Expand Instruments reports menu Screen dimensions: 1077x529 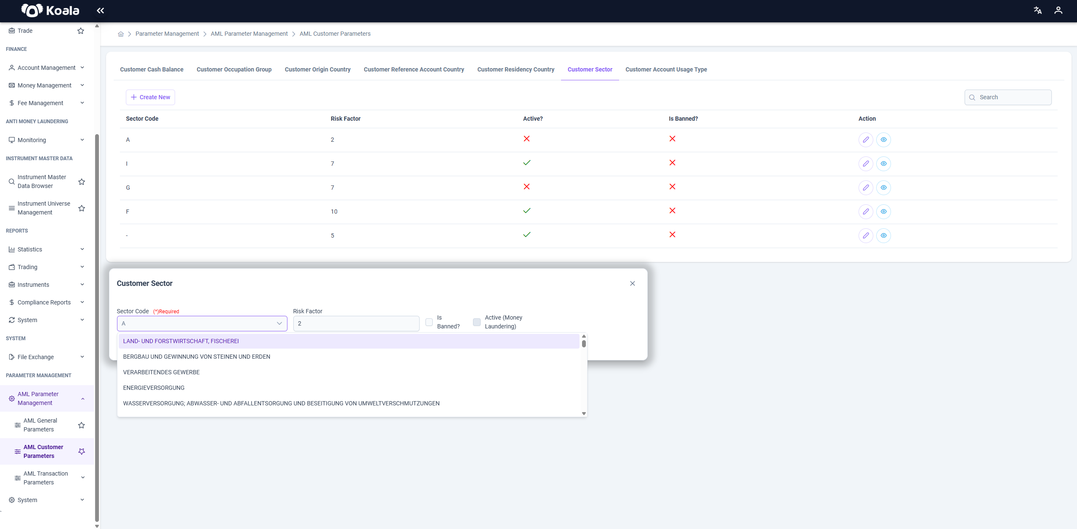[47, 285]
